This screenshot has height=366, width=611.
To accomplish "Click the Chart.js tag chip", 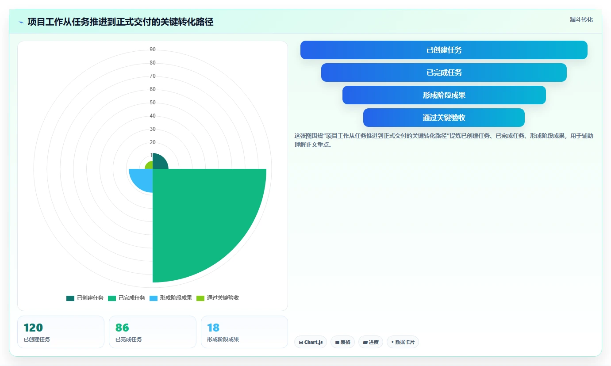I will coord(311,342).
